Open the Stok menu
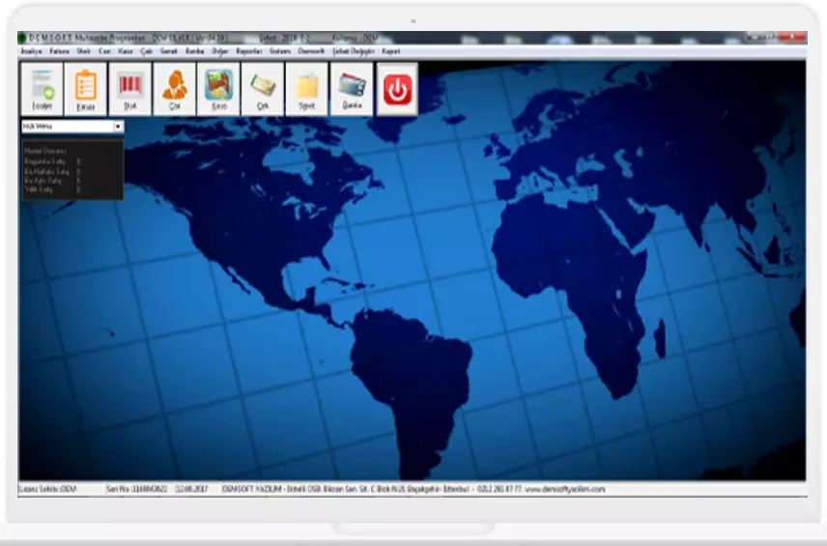 coord(83,51)
